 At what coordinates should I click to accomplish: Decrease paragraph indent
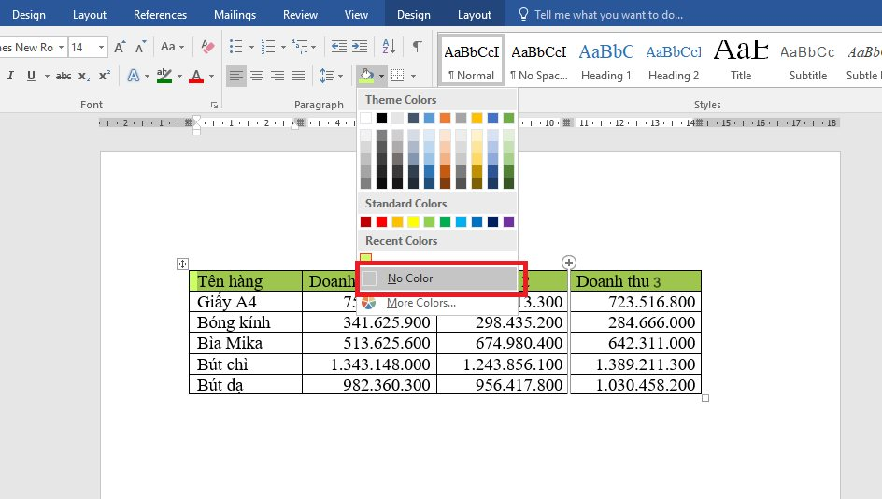pos(338,47)
